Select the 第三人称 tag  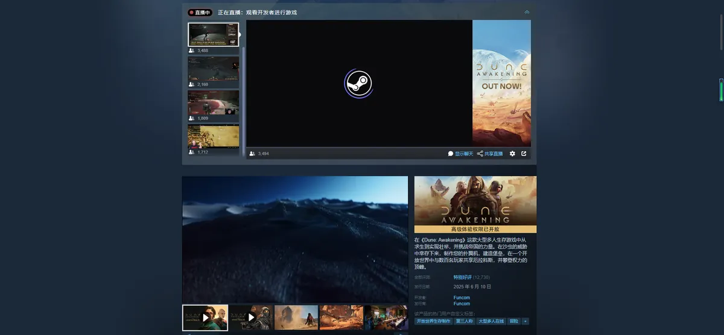pos(465,321)
